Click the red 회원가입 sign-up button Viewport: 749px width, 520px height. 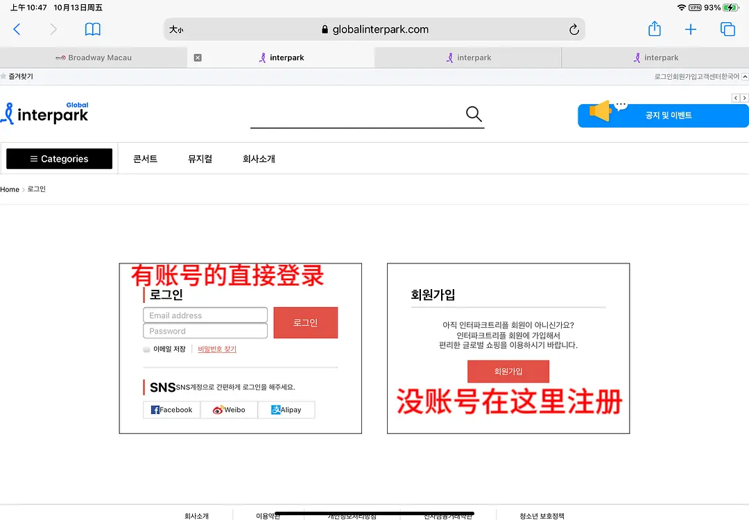click(508, 372)
